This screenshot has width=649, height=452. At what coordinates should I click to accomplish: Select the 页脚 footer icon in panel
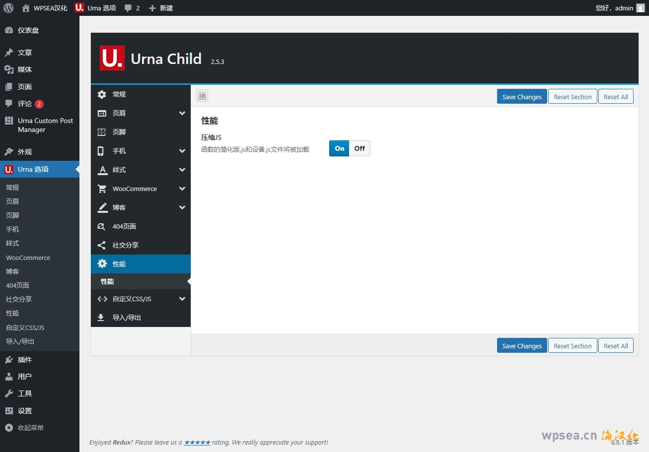point(102,132)
